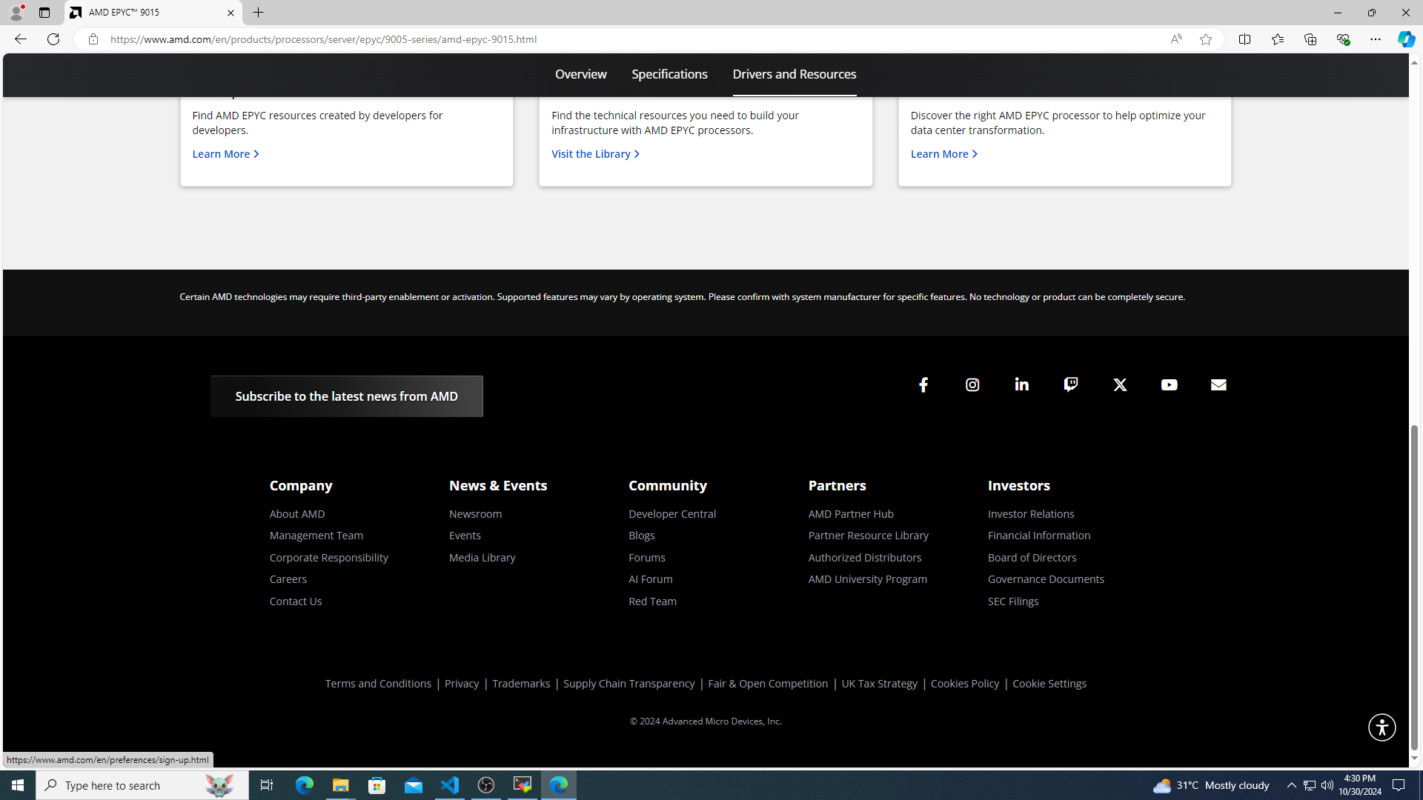Show hidden system tray icons
Image resolution: width=1423 pixels, height=800 pixels.
[x=1291, y=785]
